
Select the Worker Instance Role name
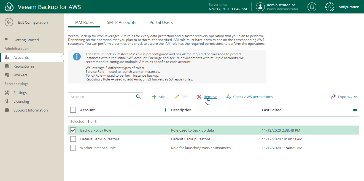coord(98,148)
